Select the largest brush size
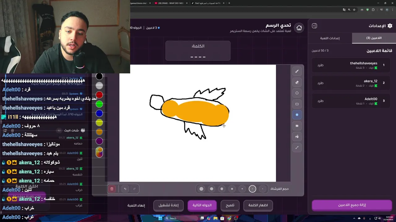The width and height of the screenshot is (396, 222). click(201, 189)
